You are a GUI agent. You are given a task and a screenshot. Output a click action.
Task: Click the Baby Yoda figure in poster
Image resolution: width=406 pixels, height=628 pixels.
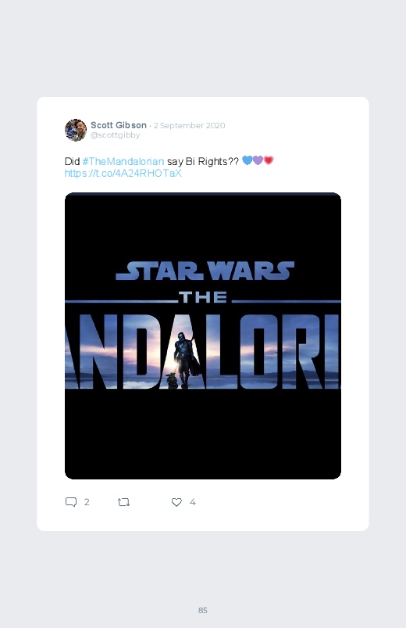[172, 380]
